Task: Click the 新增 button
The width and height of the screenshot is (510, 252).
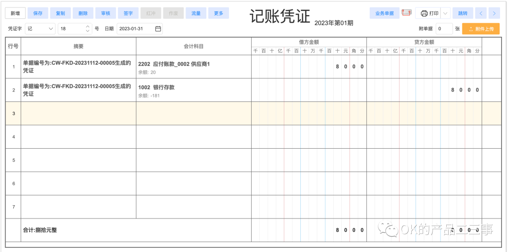Action: [x=15, y=13]
